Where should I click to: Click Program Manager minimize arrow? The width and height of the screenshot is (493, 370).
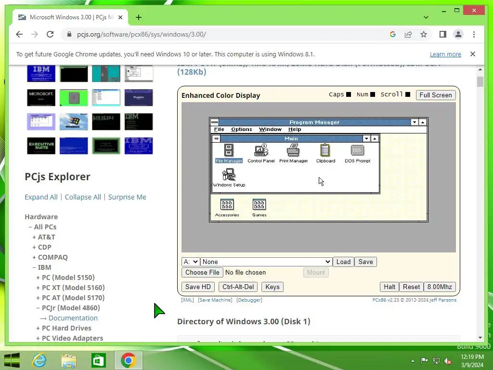415,122
